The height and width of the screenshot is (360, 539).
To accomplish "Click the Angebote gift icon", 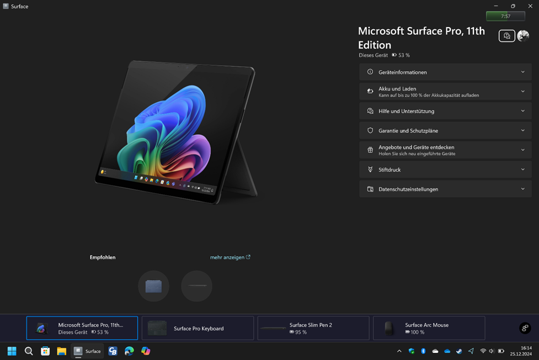I will pos(370,150).
